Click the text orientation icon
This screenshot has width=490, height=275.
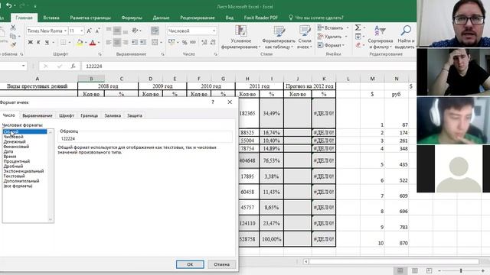coord(135,31)
